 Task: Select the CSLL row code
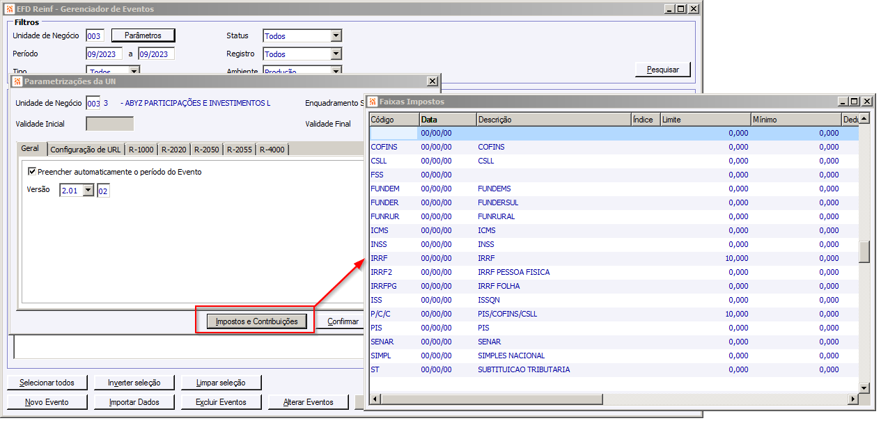pyautogui.click(x=380, y=161)
